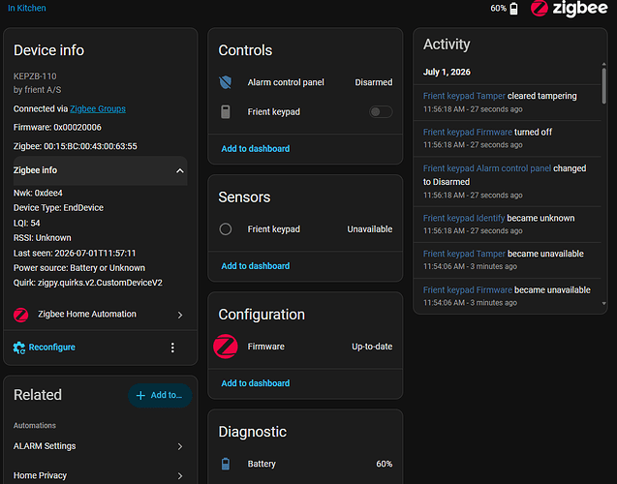The width and height of the screenshot is (617, 484).
Task: Click the alarm control panel shield icon
Action: (x=225, y=82)
